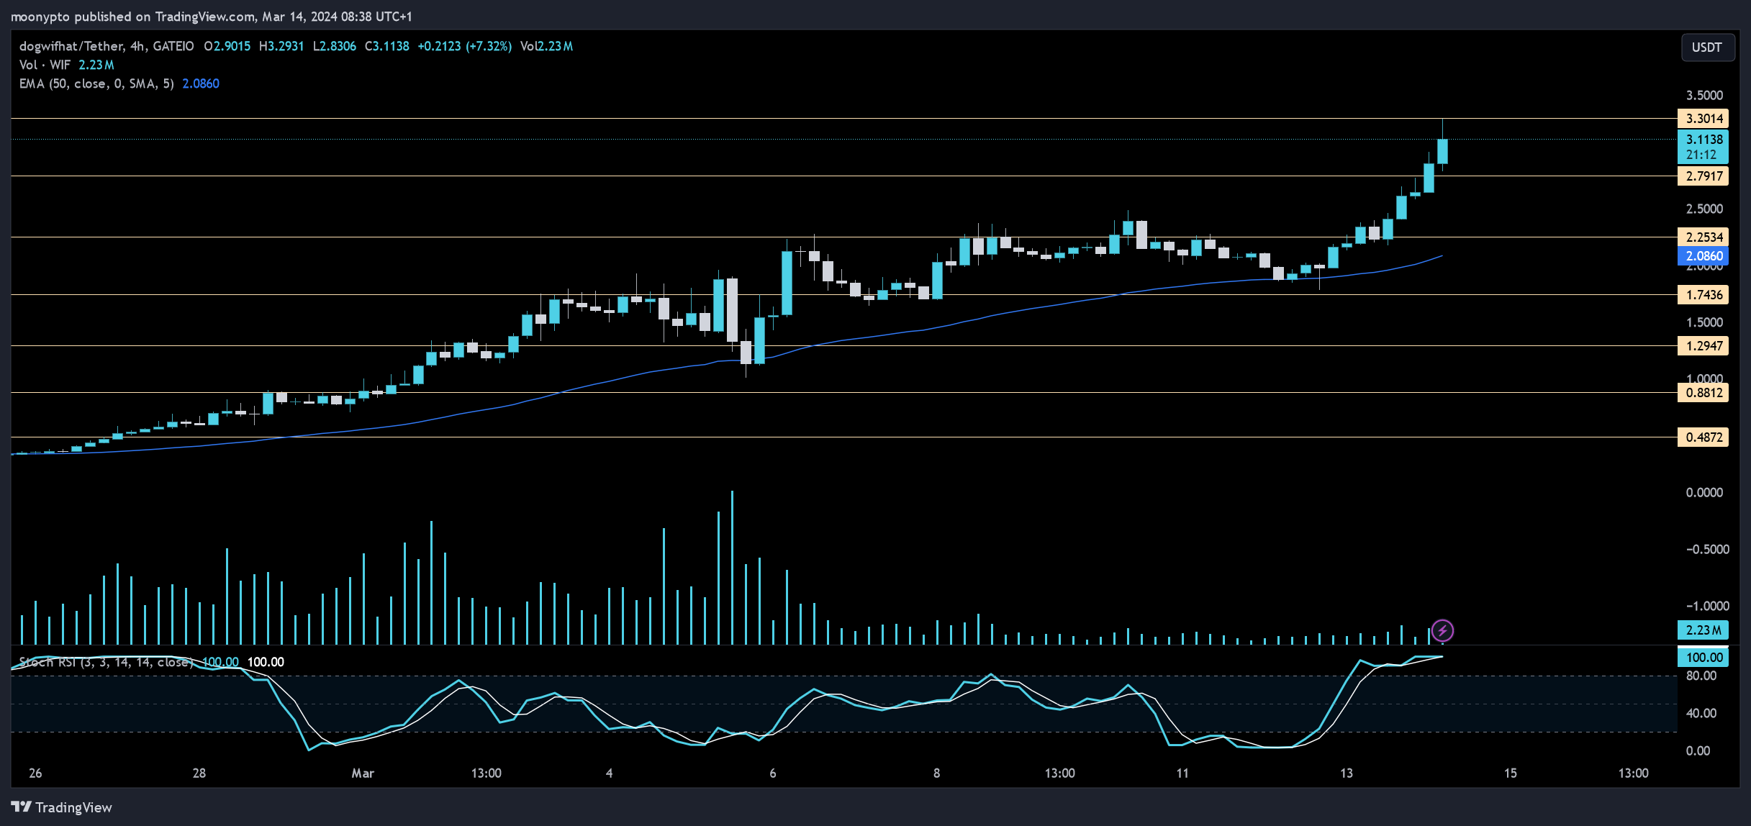Click the 3.5000 price axis tick
This screenshot has height=826, width=1751.
click(x=1704, y=95)
